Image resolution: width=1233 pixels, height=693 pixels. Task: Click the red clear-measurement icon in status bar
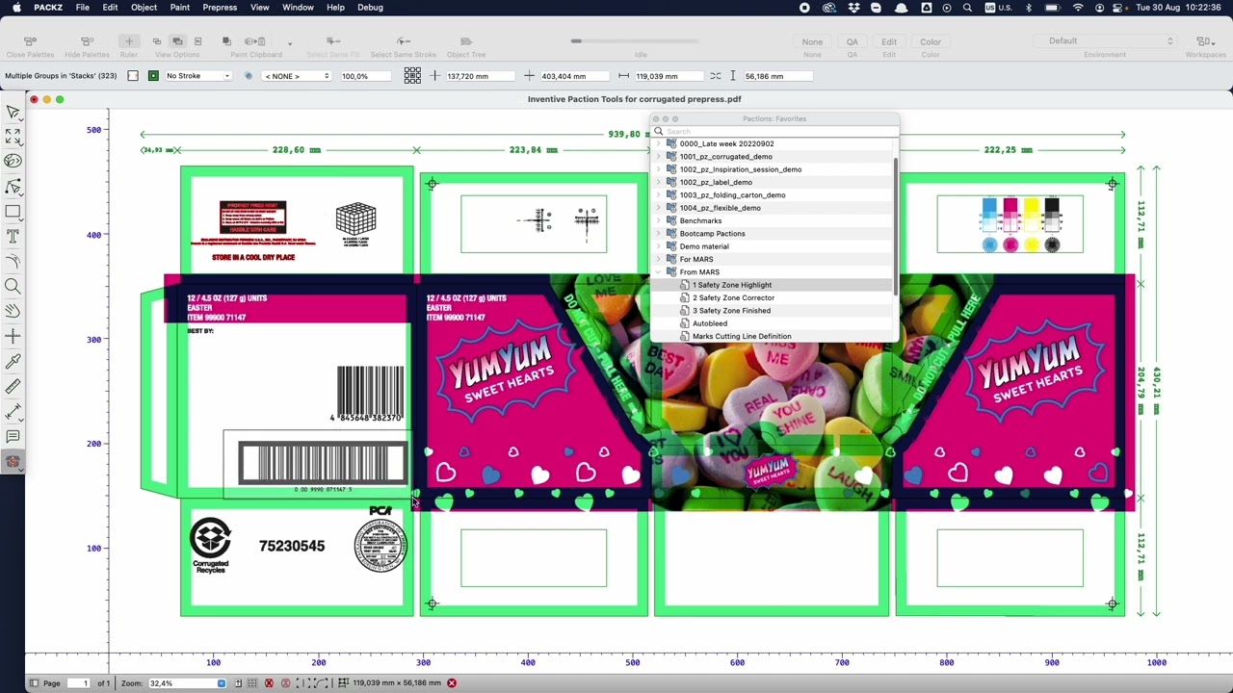pos(452,683)
